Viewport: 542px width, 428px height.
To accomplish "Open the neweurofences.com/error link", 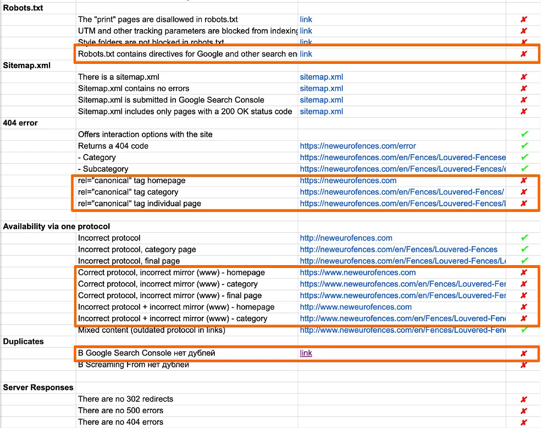I will [x=357, y=146].
